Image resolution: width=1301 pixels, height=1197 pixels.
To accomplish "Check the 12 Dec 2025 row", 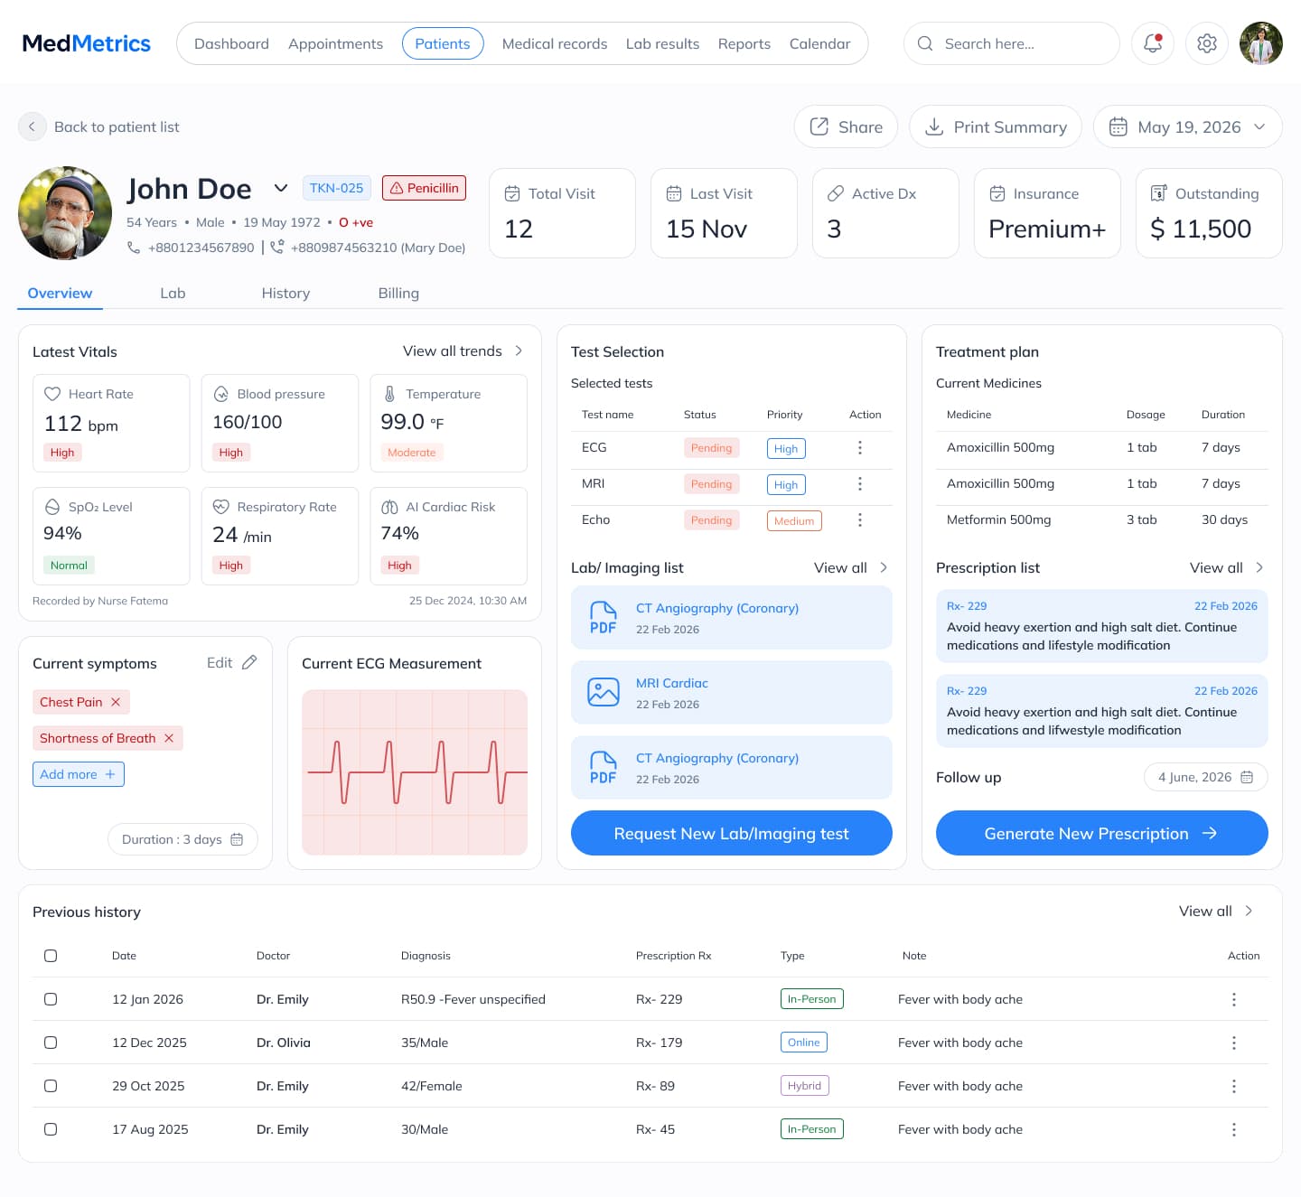I will pyautogui.click(x=51, y=1043).
